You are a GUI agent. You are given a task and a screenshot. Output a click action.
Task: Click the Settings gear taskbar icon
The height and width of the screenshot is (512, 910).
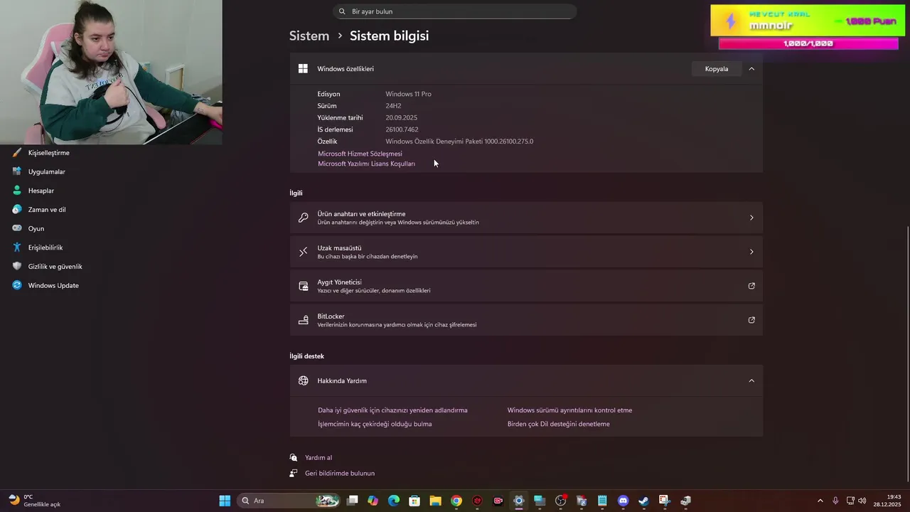point(519,501)
